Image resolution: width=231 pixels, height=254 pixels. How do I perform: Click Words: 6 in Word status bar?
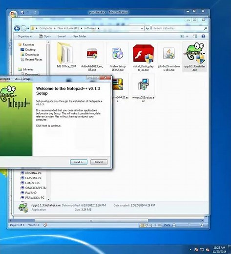[34, 225]
